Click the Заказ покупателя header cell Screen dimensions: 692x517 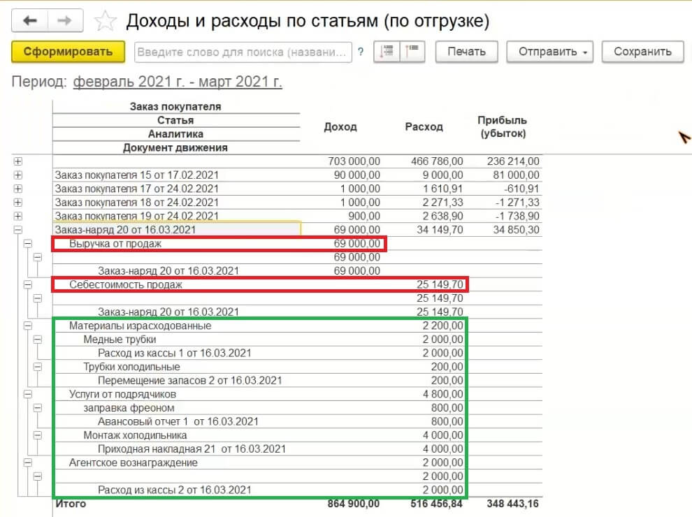click(x=175, y=106)
